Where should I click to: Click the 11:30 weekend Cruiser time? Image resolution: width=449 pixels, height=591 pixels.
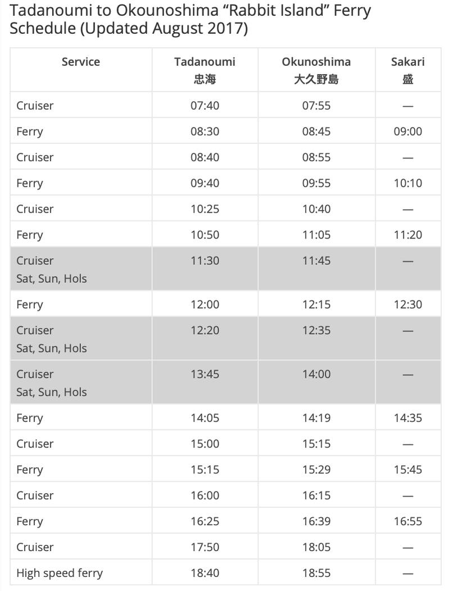[x=205, y=261]
